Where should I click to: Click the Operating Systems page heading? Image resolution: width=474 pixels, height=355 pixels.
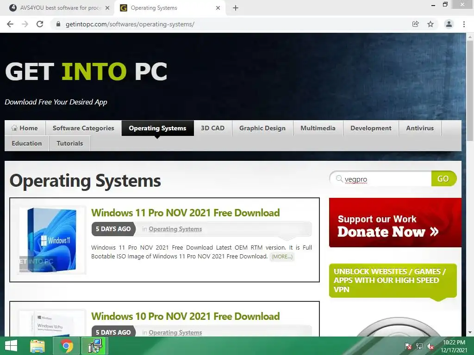(85, 181)
